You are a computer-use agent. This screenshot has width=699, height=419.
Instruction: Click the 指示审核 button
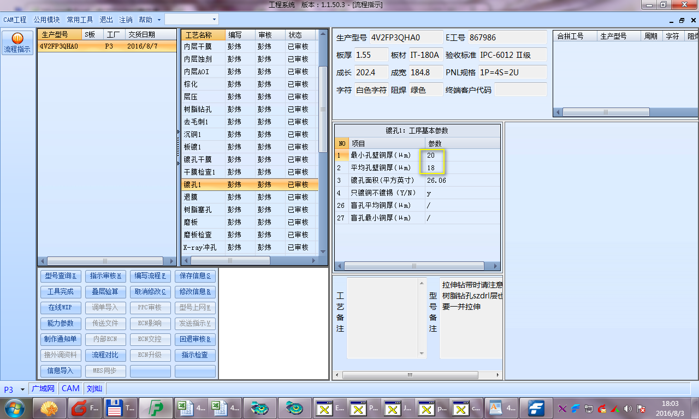(105, 276)
